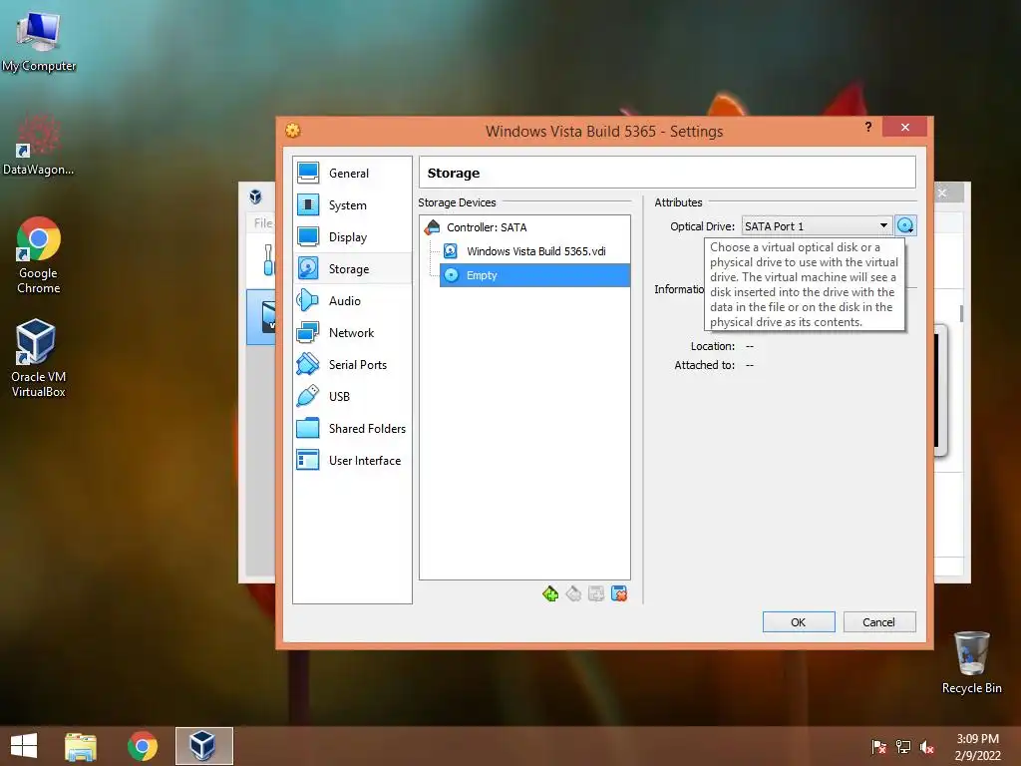Open the Serial Ports settings category
1021x766 pixels.
pos(352,365)
